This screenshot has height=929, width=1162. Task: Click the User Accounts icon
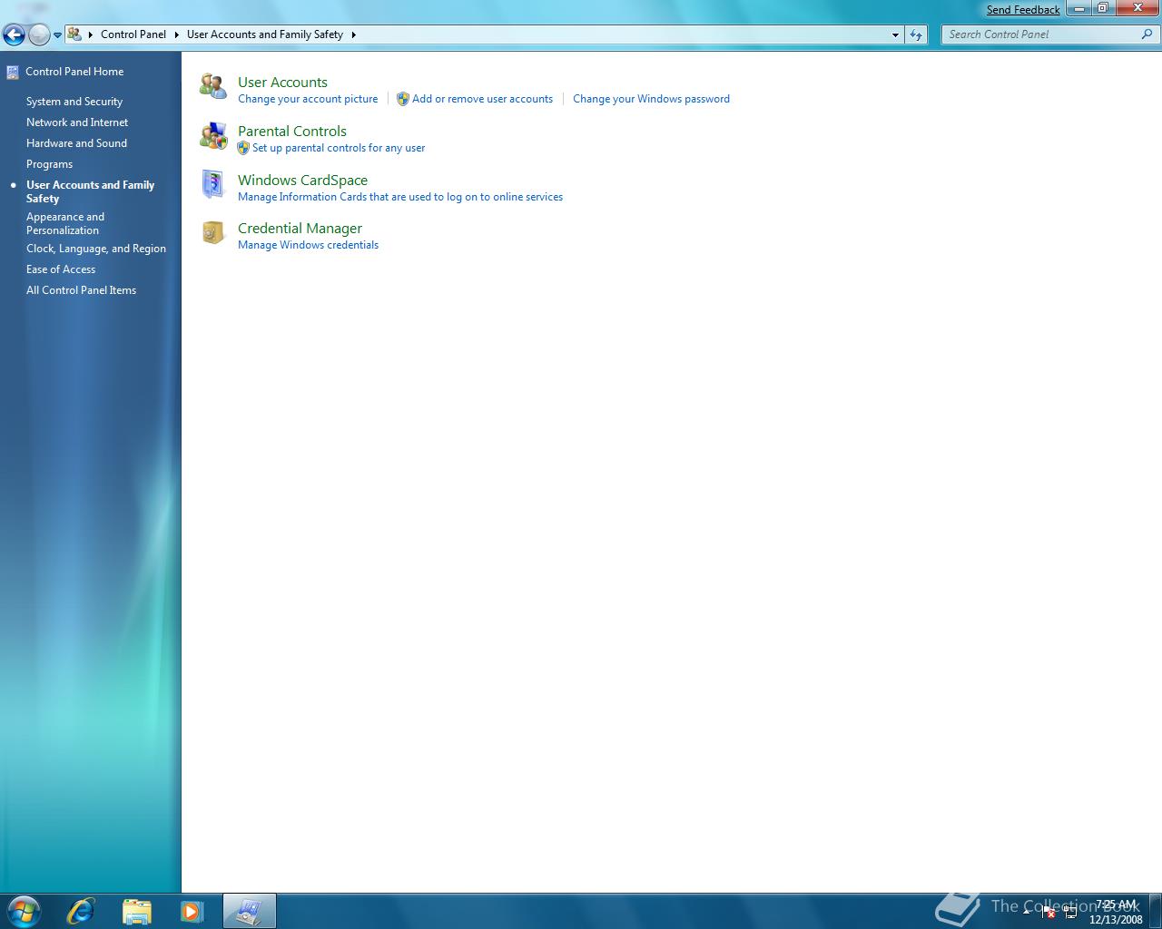pyautogui.click(x=213, y=86)
